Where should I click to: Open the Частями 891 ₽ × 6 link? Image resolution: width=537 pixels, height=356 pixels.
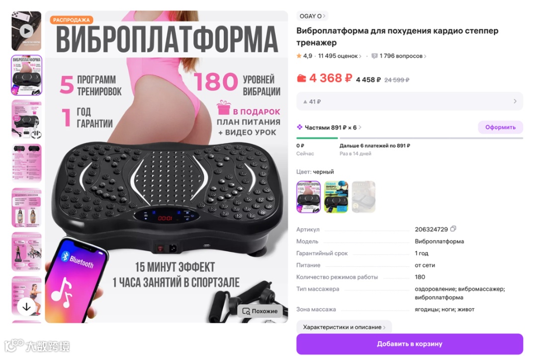pyautogui.click(x=331, y=127)
